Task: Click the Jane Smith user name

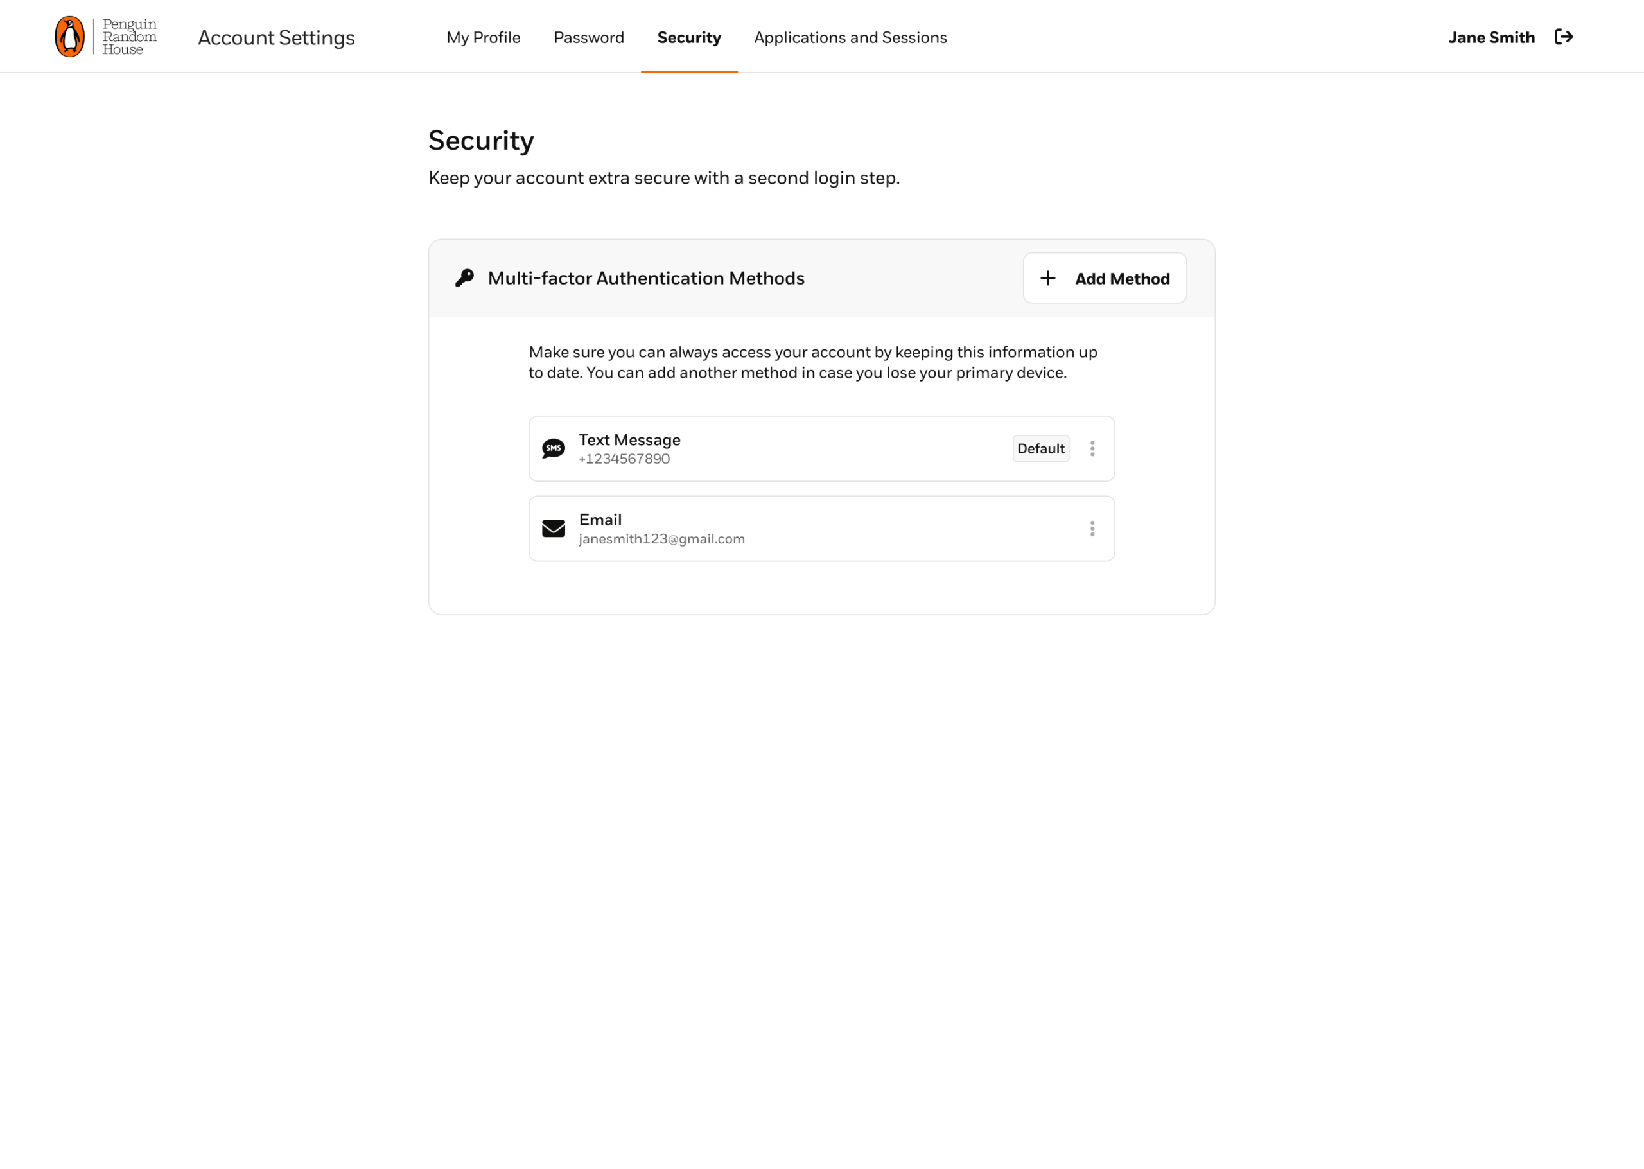Action: pyautogui.click(x=1491, y=37)
